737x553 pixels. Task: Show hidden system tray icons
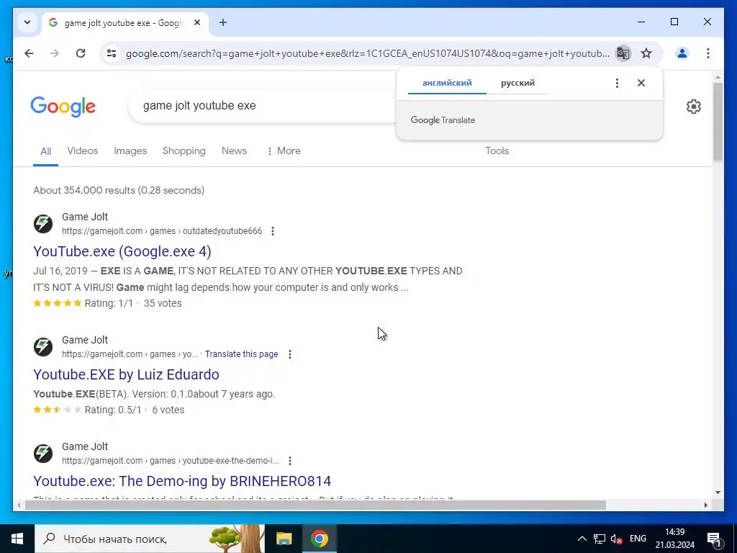click(582, 539)
